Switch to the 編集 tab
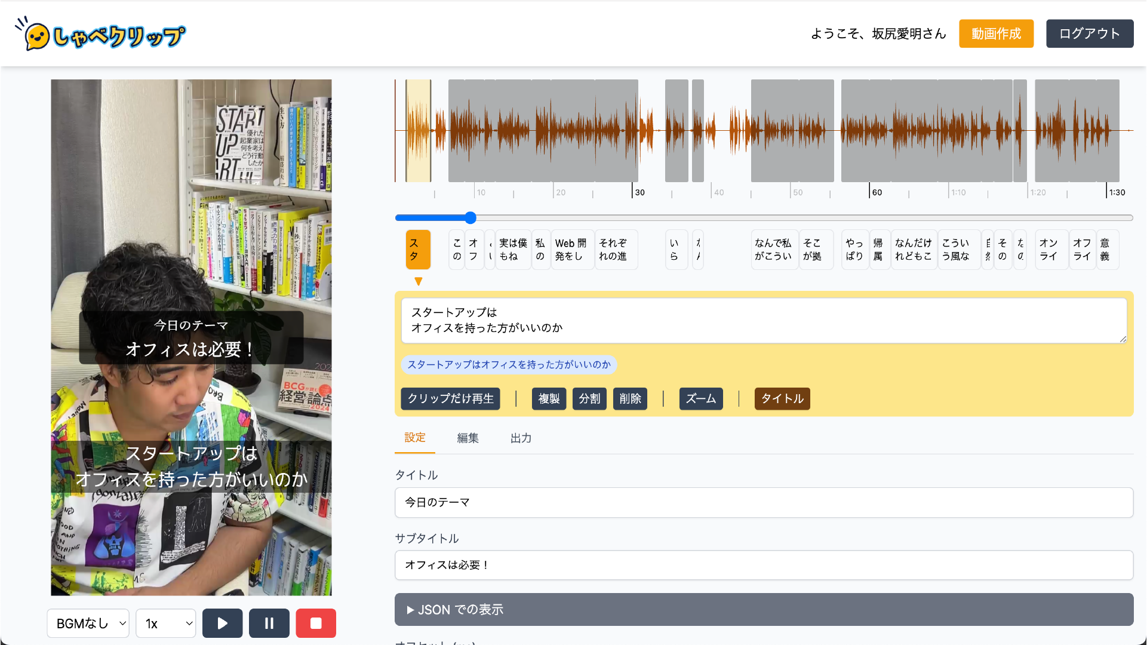The height and width of the screenshot is (645, 1147). (x=468, y=438)
